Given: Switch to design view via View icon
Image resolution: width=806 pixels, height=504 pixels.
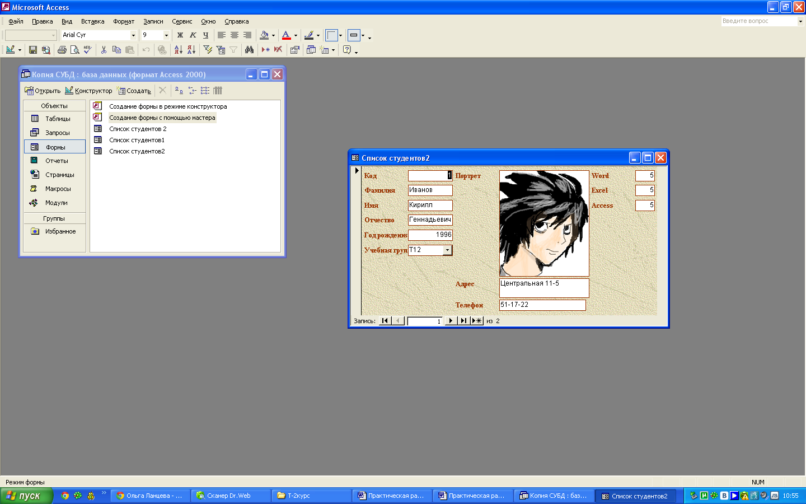Looking at the screenshot, I should [10, 50].
